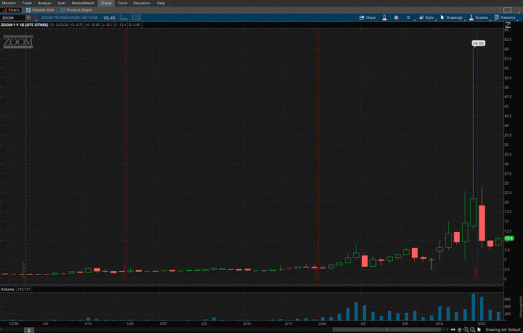
Task: Click the price axis auto-scale icon
Action: (x=508, y=25)
